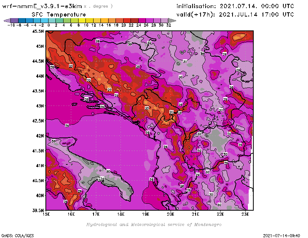Viewport: 308px width, 238px height.
Task: Pick the orange swatch between 16 and 18
Action: click(x=112, y=21)
